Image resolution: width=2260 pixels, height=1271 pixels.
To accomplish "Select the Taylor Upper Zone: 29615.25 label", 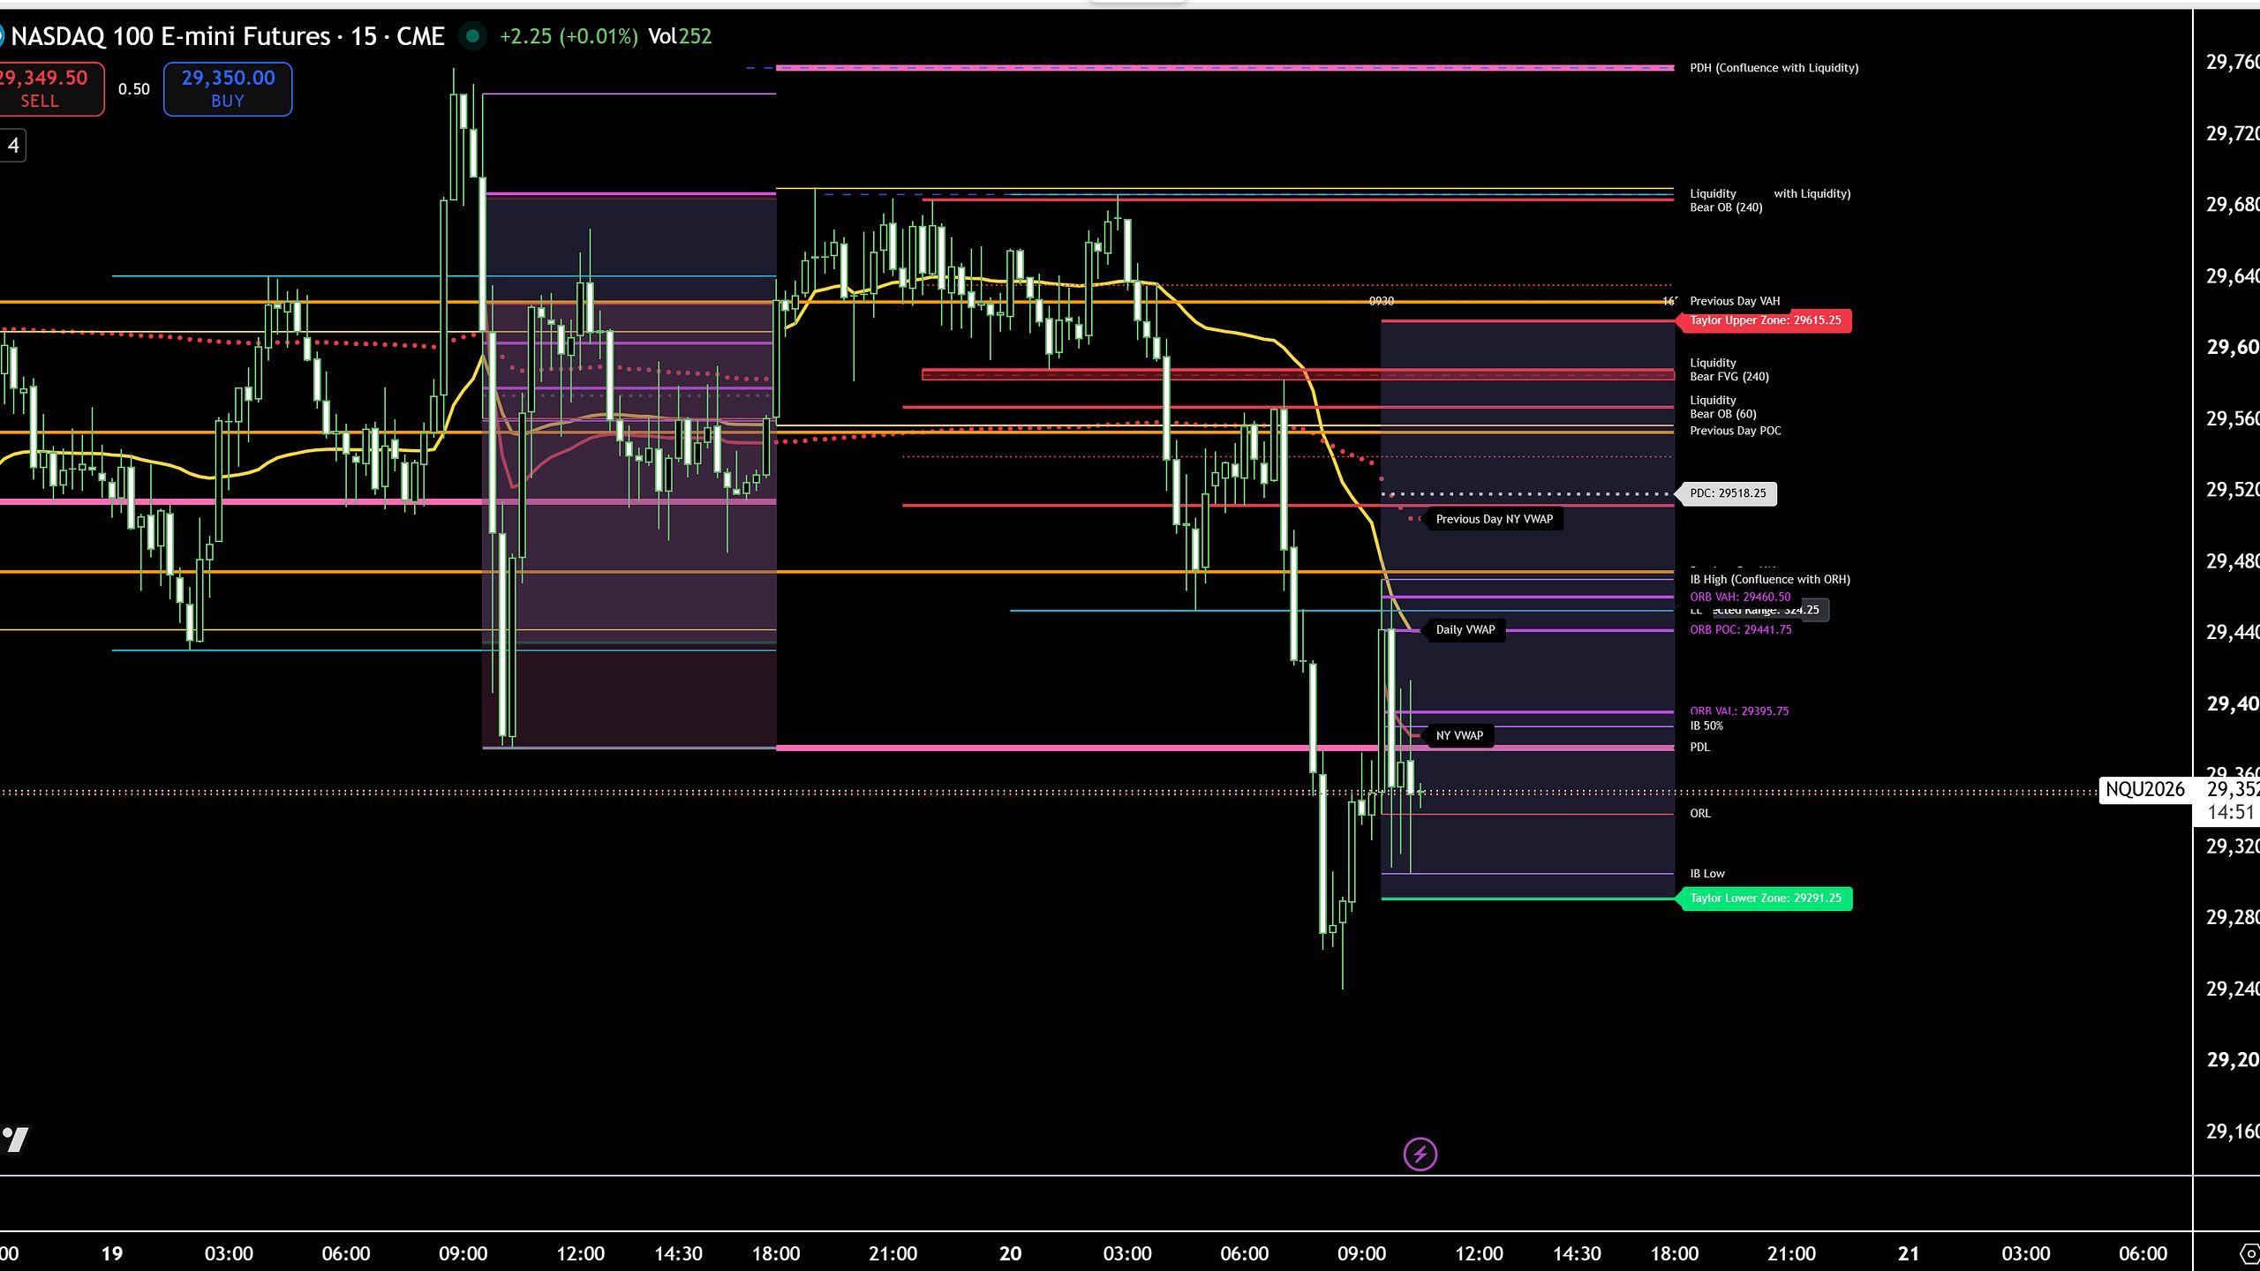I will (1765, 320).
